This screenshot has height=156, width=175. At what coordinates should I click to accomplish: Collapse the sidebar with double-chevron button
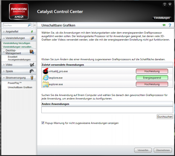pos(34,25)
